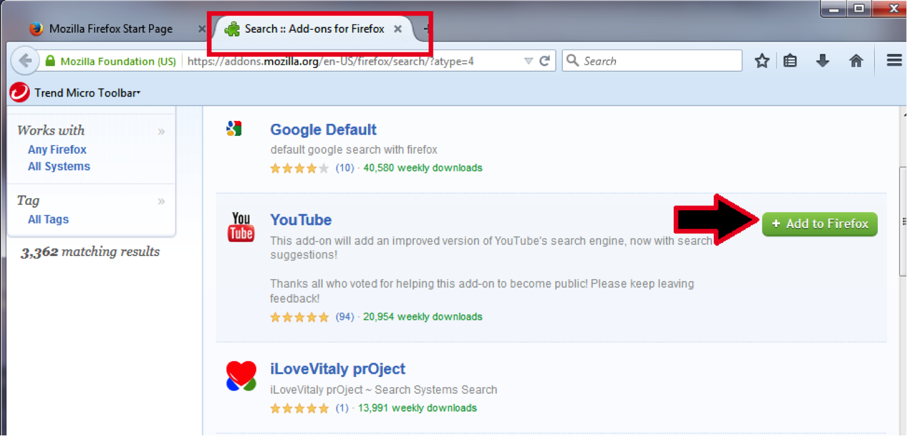Close the Add-ons for Firefox tab
Image resolution: width=907 pixels, height=436 pixels.
tap(398, 29)
